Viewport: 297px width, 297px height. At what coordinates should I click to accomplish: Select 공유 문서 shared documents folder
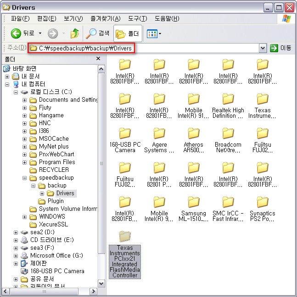point(42,279)
